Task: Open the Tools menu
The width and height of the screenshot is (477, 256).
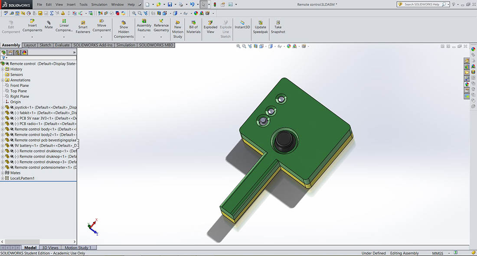Action: [x=83, y=5]
